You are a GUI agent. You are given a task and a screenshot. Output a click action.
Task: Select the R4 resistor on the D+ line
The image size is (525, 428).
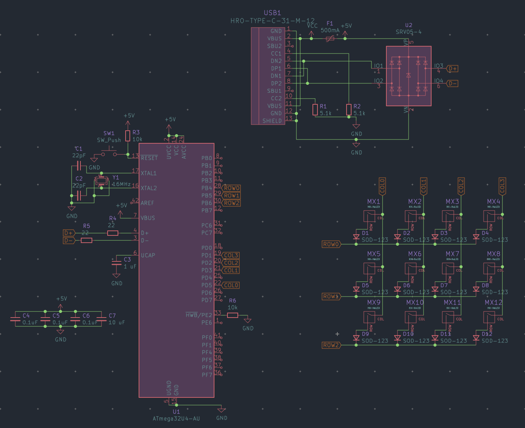(113, 233)
